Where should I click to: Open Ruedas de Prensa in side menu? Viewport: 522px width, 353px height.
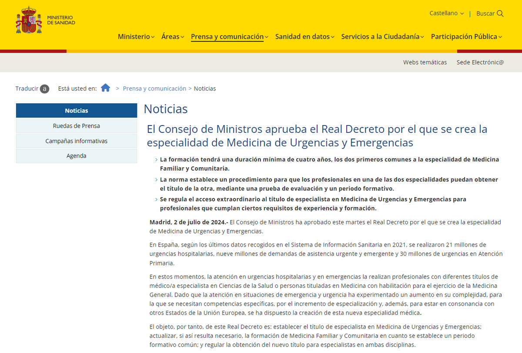click(77, 126)
